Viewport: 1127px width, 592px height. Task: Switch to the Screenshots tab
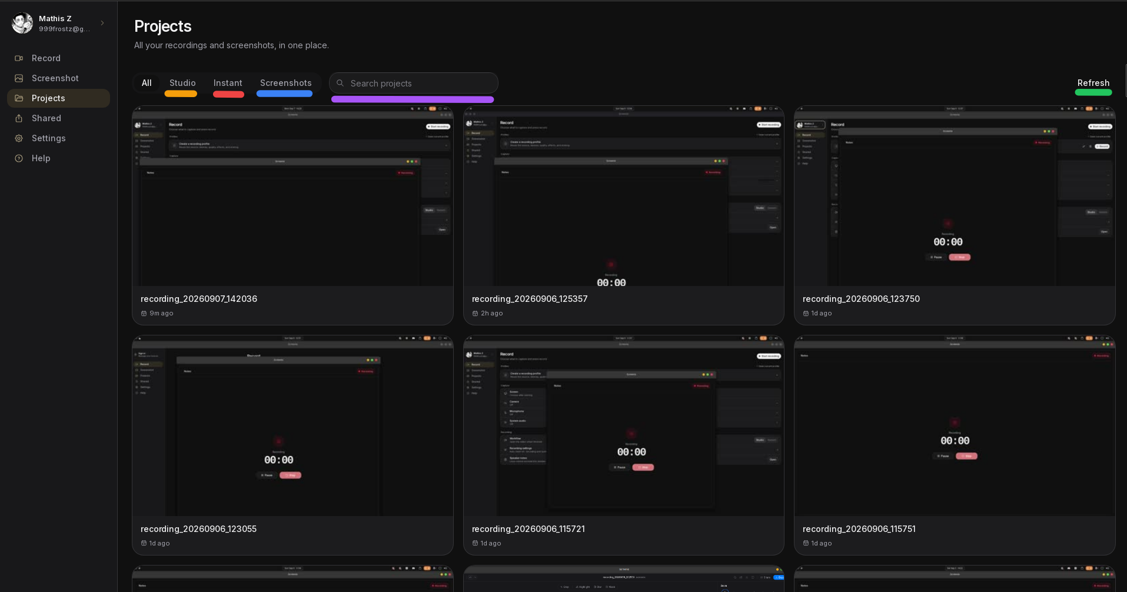pos(286,83)
